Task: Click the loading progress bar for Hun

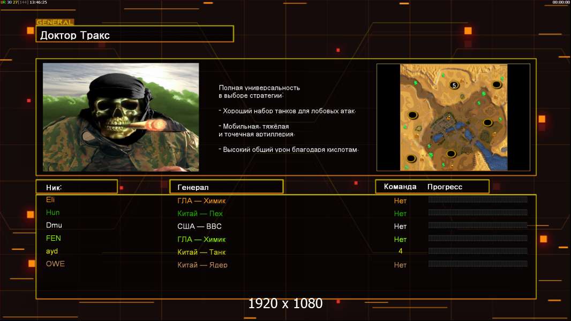Action: [x=477, y=212]
